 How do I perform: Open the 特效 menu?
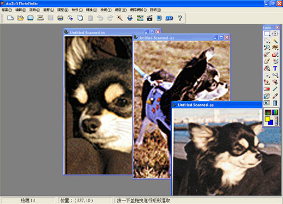pos(77,10)
